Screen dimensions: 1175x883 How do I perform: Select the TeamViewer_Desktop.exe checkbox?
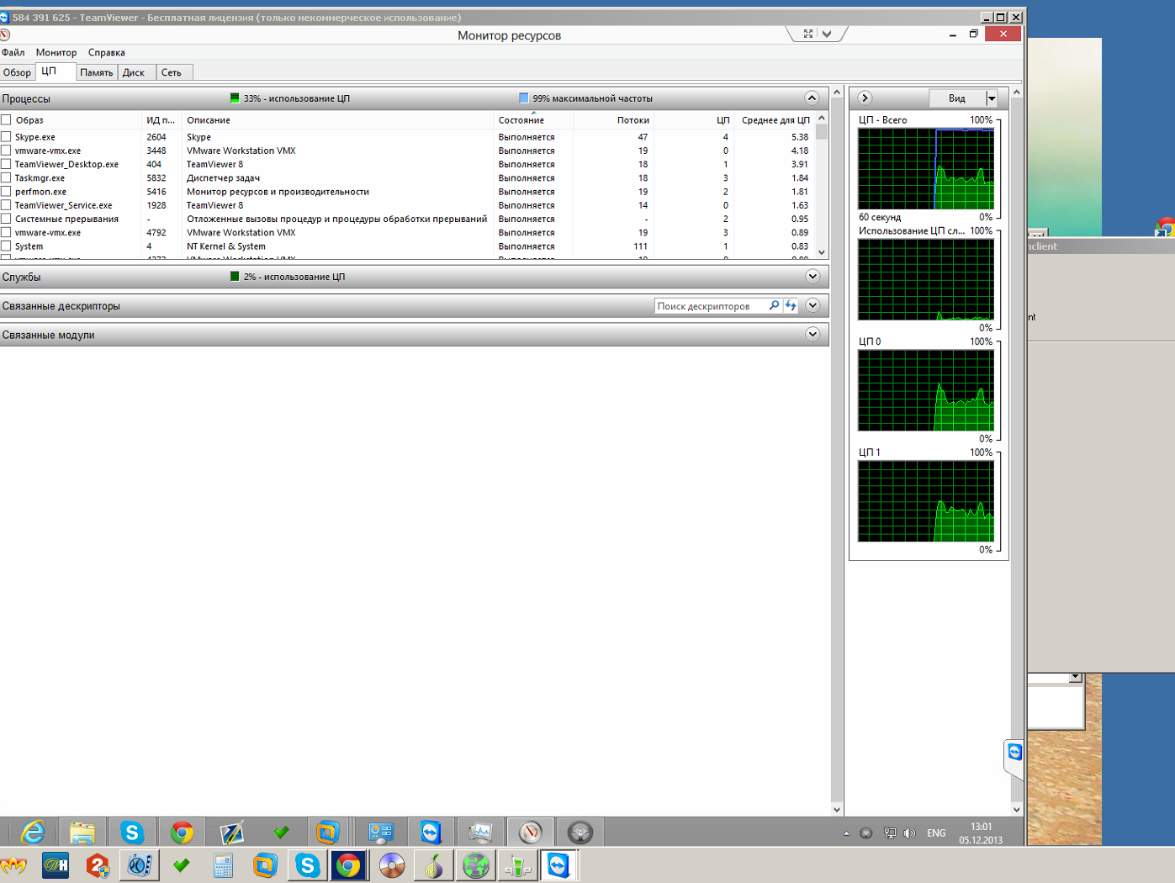[x=6, y=164]
